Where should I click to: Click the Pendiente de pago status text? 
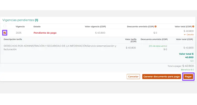(45, 33)
